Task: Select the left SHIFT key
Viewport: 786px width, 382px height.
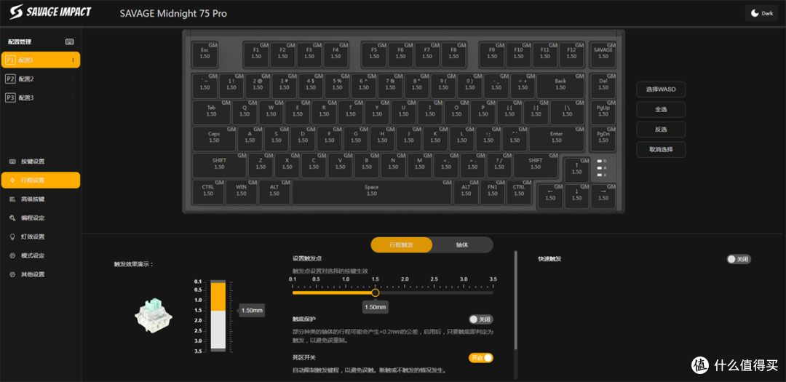Action: 219,164
